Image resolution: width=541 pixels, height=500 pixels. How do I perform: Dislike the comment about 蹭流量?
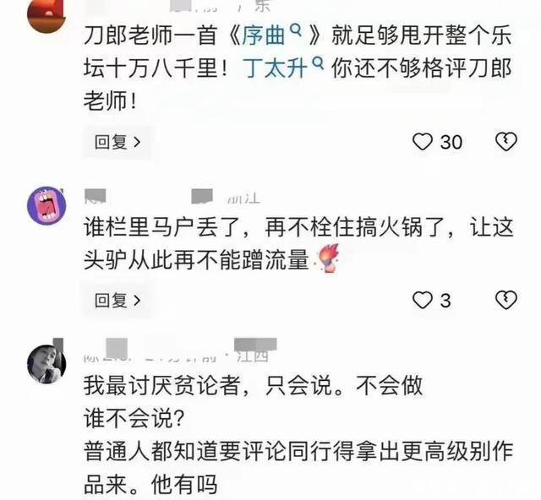coord(505,300)
